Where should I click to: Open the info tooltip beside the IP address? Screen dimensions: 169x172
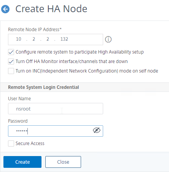pyautogui.click(x=108, y=39)
